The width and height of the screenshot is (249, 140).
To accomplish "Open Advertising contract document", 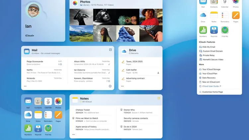I will (x=140, y=80).
